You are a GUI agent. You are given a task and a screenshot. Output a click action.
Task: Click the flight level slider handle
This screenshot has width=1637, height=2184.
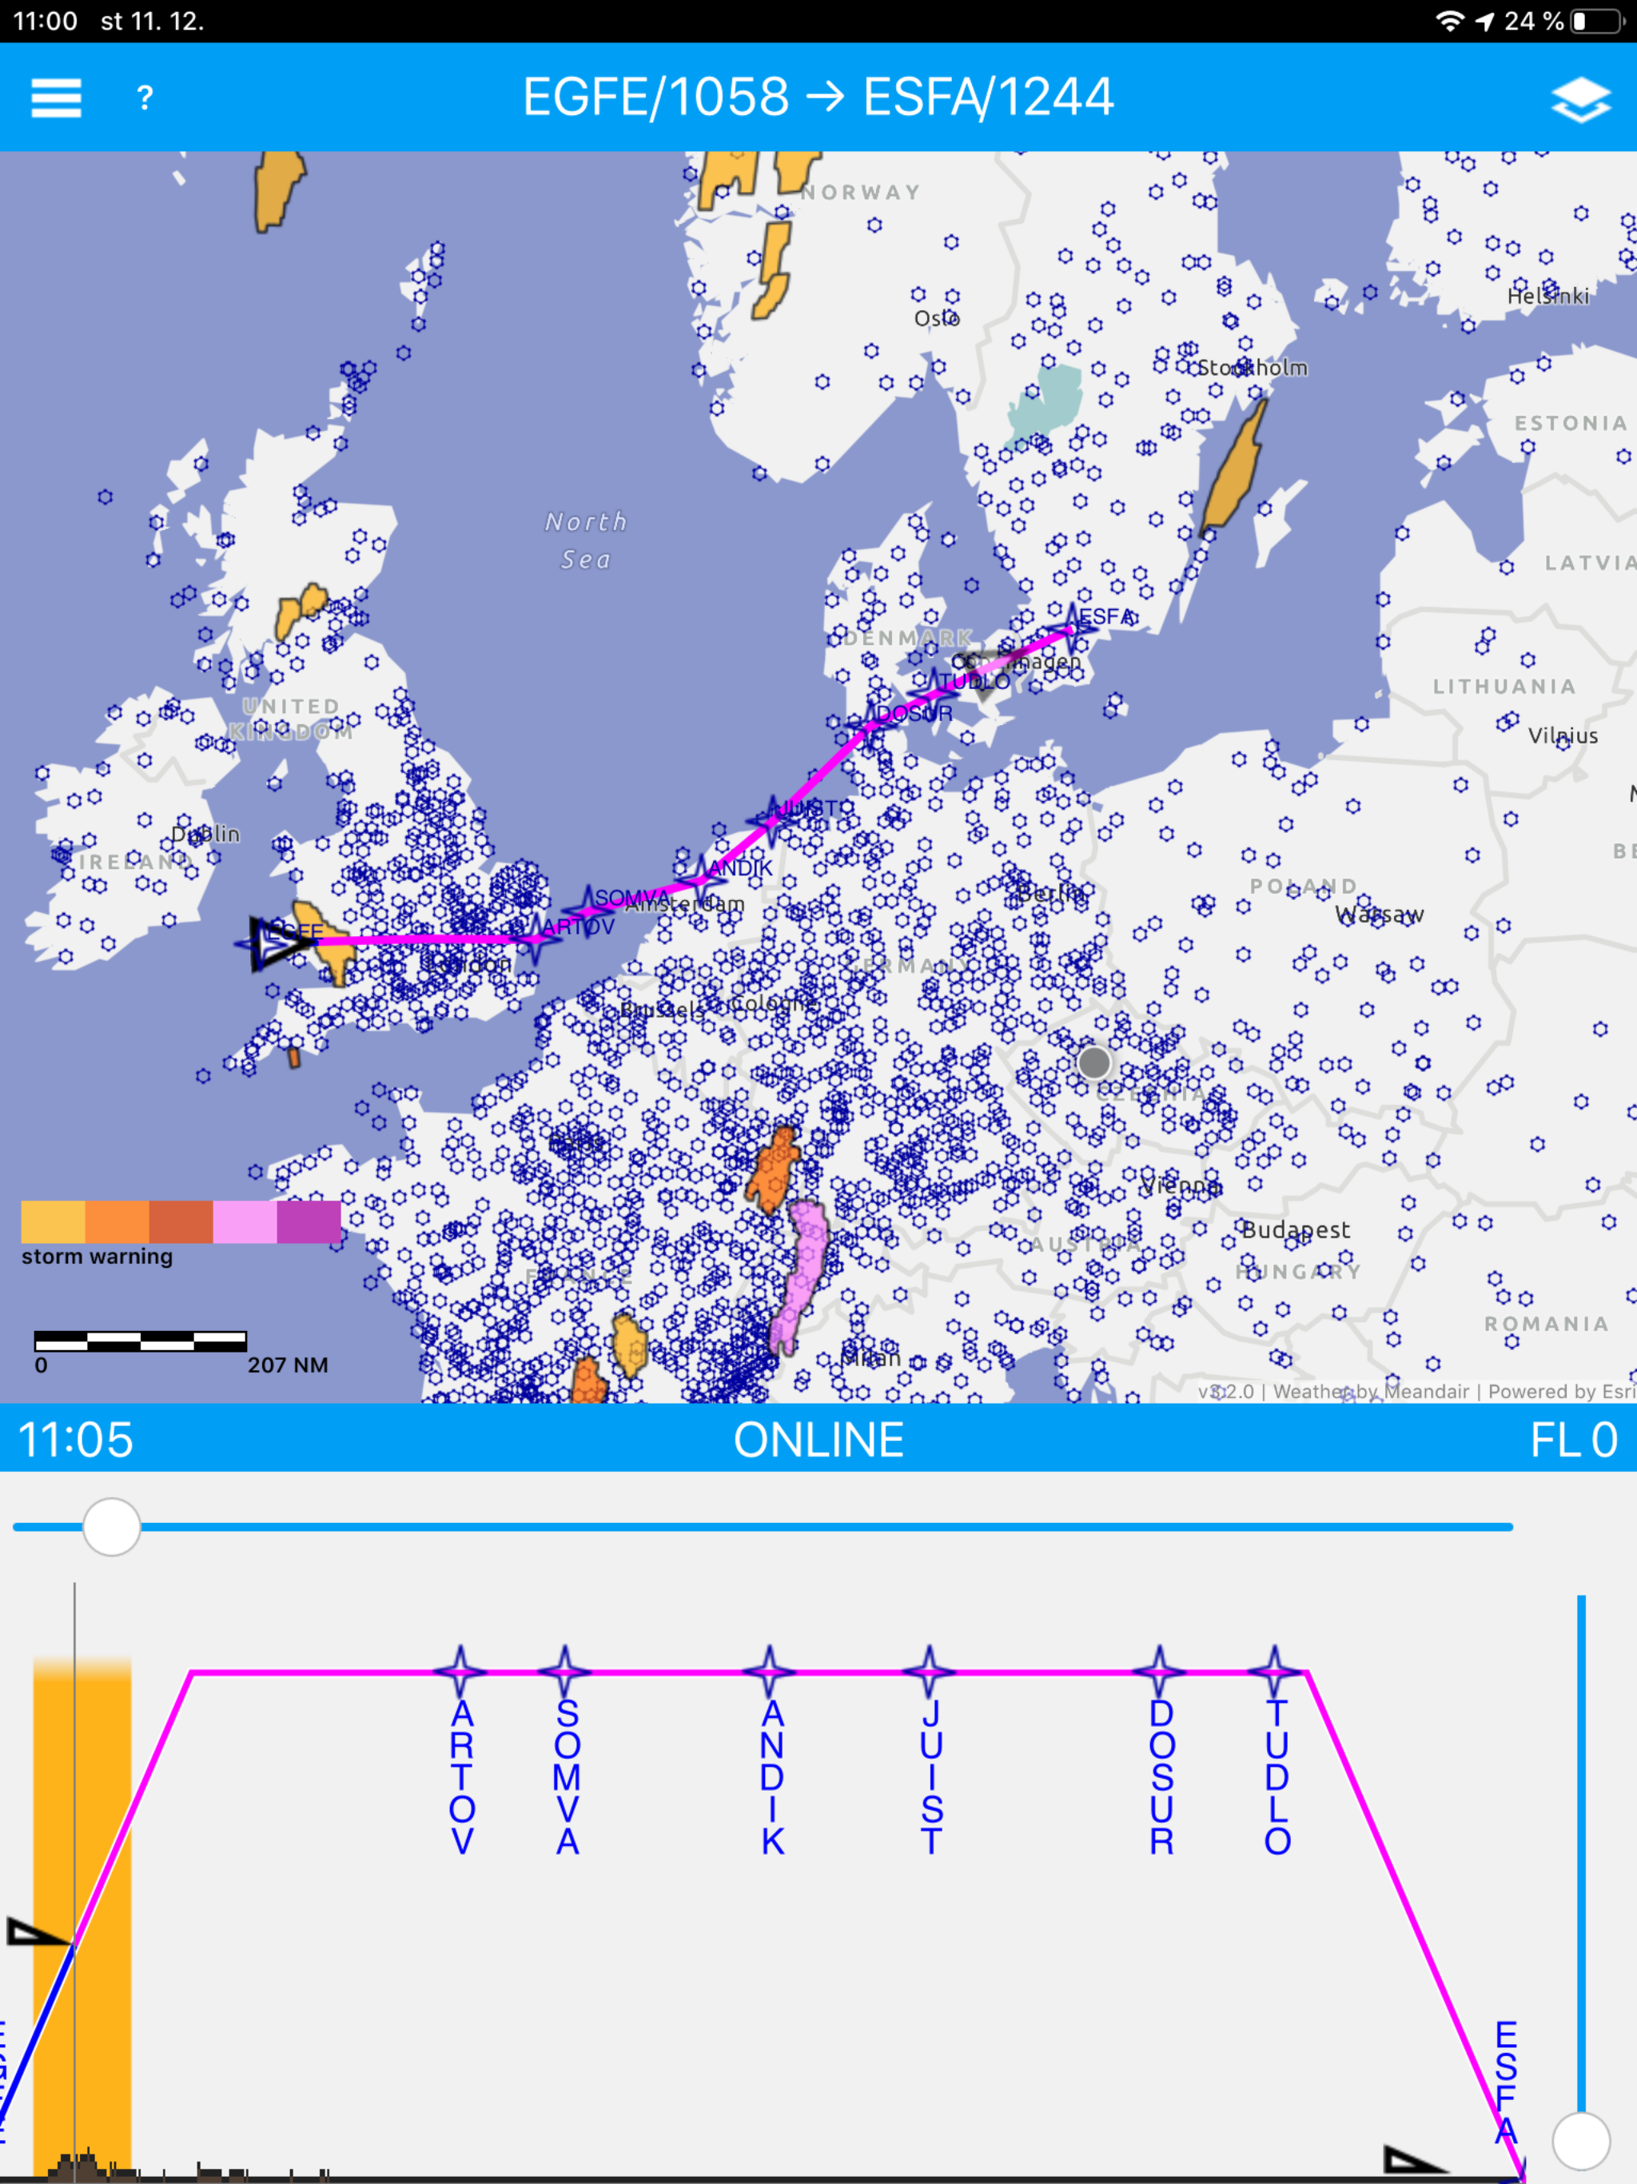[1581, 2141]
